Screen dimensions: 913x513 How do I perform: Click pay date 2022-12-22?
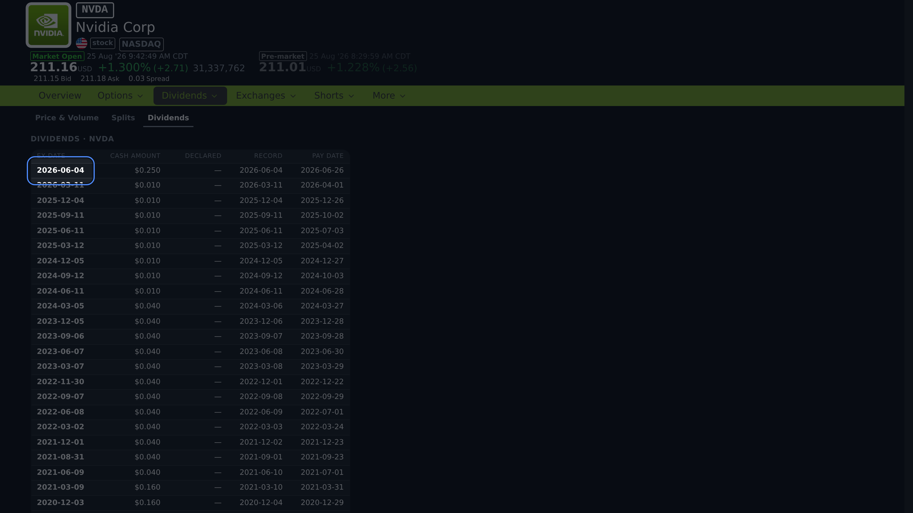[322, 382]
